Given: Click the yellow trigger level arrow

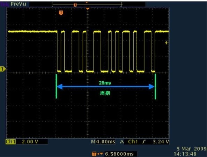Looking at the screenshot, I should coord(167,43).
